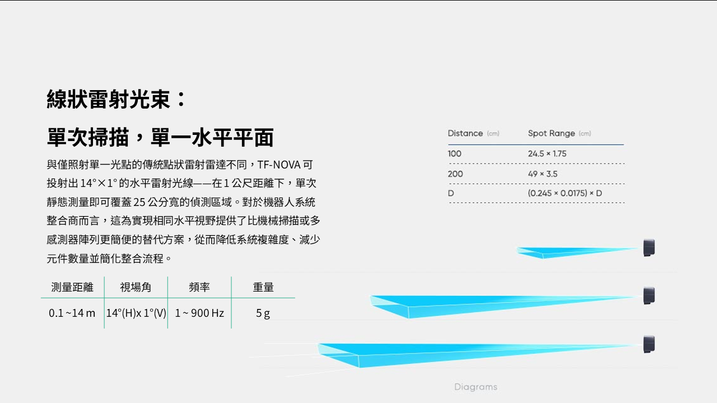The width and height of the screenshot is (717, 403).
Task: Click the top sensor device image
Action: click(649, 247)
